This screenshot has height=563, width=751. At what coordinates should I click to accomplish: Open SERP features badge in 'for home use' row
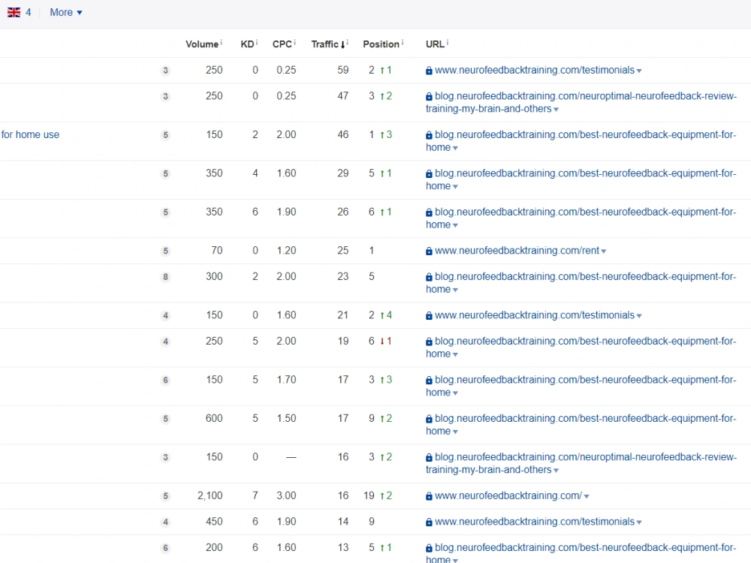165,135
